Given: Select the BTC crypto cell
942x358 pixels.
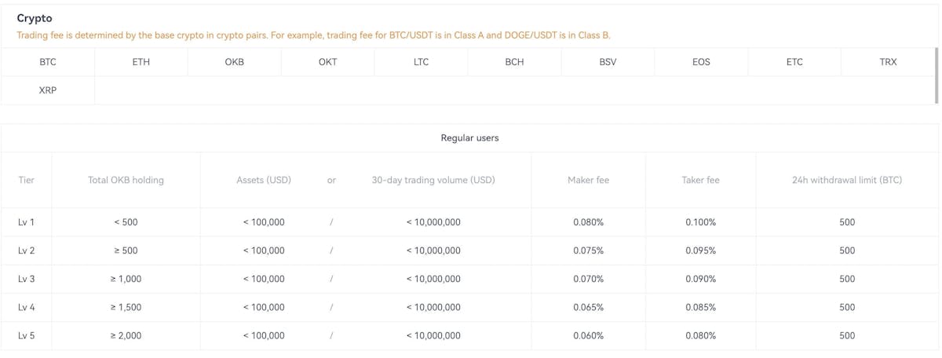Looking at the screenshot, I should tap(48, 62).
